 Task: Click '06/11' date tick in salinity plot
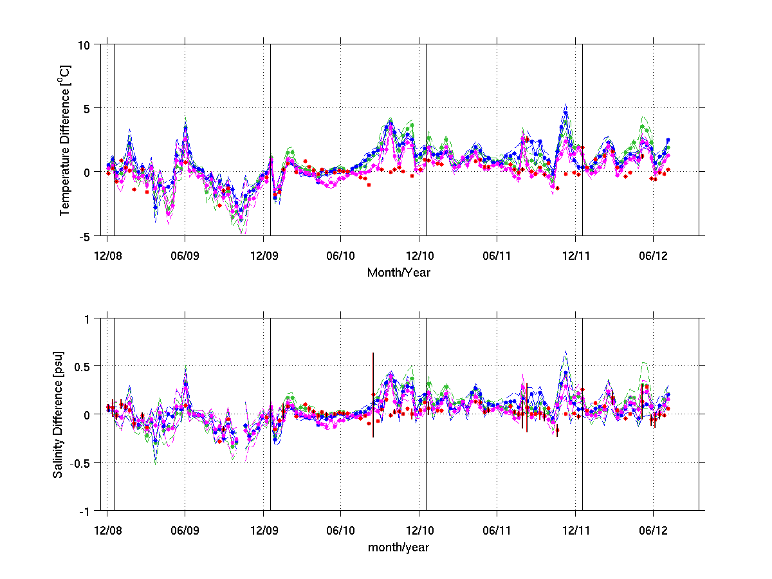click(x=497, y=531)
